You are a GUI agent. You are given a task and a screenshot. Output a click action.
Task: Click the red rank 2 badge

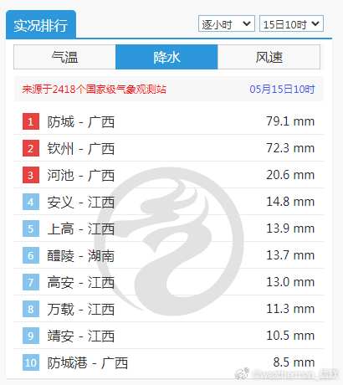coord(31,148)
